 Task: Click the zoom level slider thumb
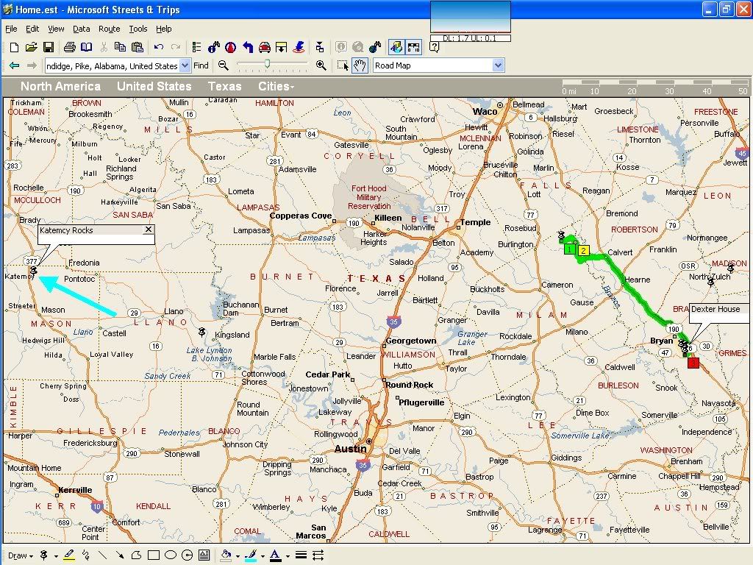pos(268,63)
